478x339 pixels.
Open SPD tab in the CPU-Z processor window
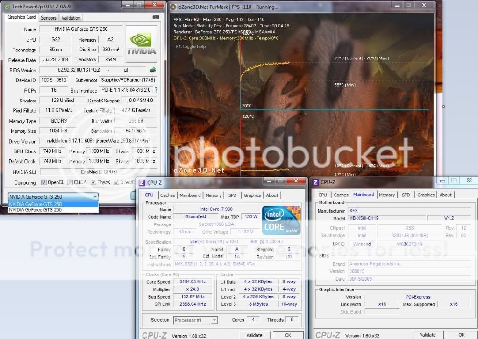(232, 195)
